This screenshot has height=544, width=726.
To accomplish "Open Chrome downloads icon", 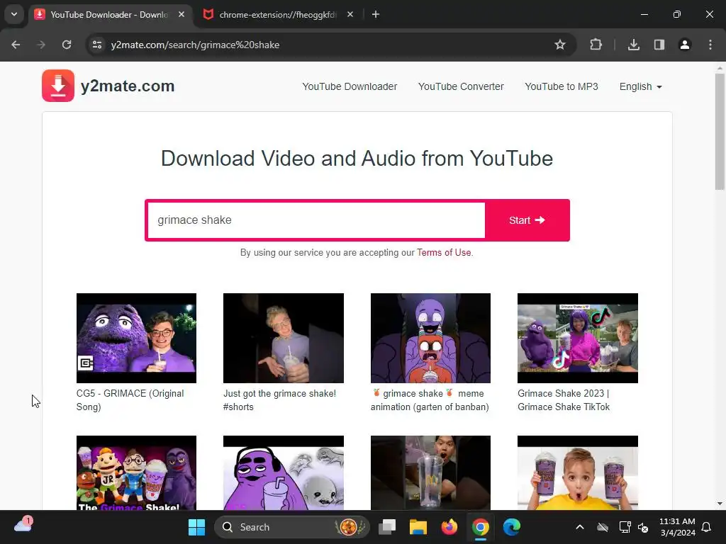I will (633, 45).
